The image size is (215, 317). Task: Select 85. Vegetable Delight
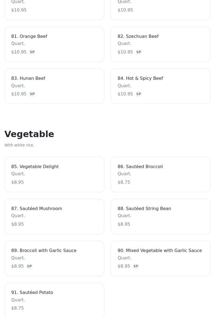[35, 167]
